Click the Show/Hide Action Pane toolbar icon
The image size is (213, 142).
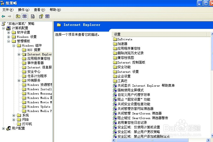tap(47, 16)
